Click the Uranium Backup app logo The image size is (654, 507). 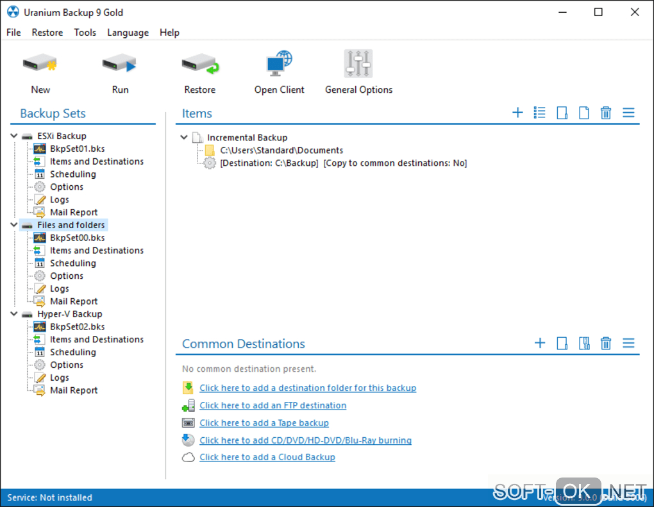(13, 12)
